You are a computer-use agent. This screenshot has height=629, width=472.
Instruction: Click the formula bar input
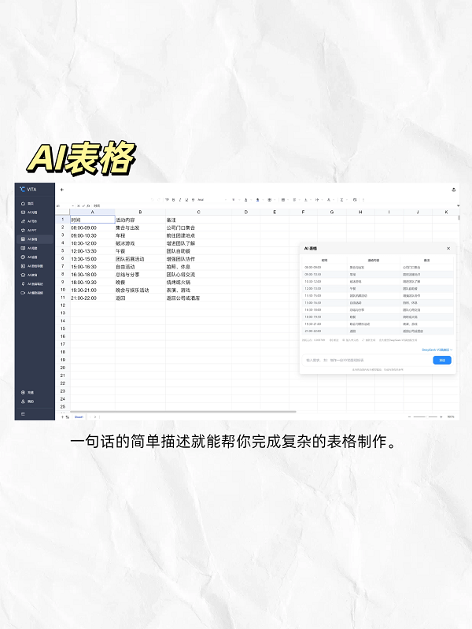click(x=275, y=205)
